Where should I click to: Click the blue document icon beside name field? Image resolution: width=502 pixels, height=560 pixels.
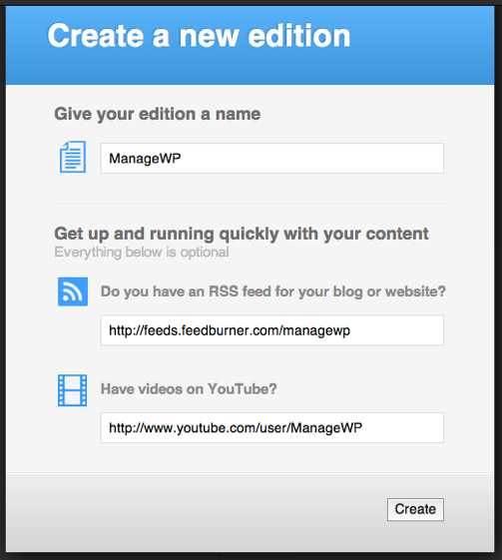coord(73,157)
